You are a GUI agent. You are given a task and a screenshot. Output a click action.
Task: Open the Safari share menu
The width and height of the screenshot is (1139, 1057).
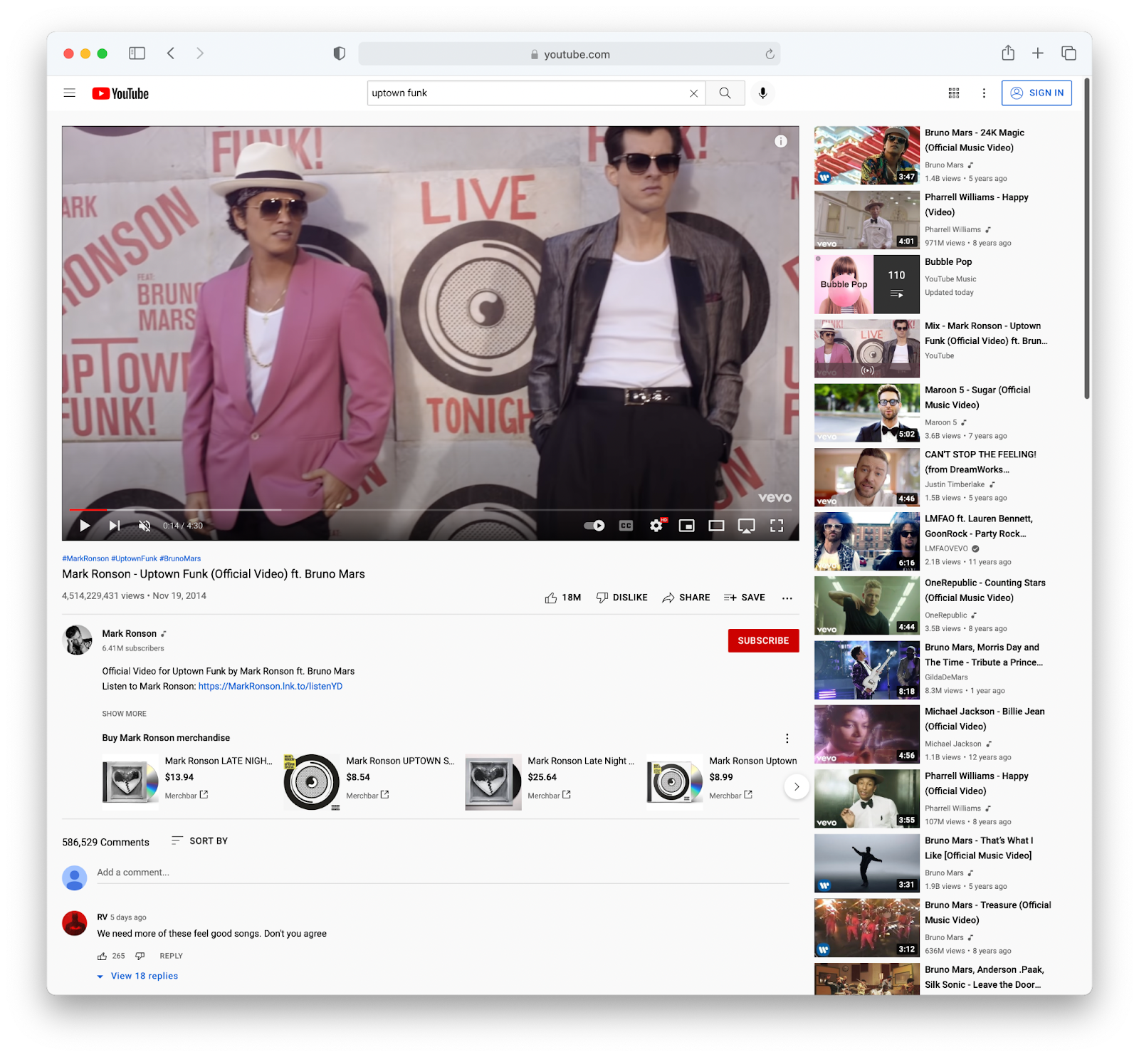point(1008,53)
